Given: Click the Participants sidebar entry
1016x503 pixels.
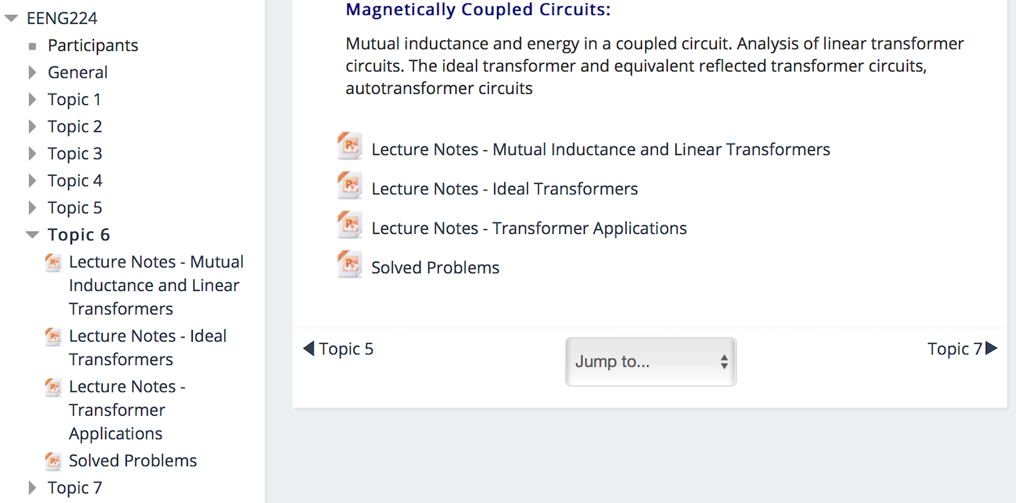Looking at the screenshot, I should pos(93,45).
